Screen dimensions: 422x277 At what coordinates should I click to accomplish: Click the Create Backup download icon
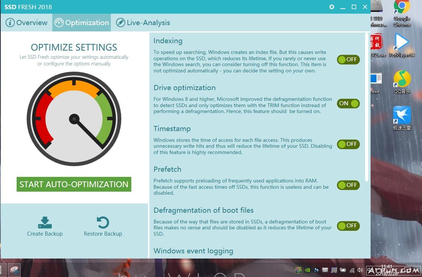45,222
